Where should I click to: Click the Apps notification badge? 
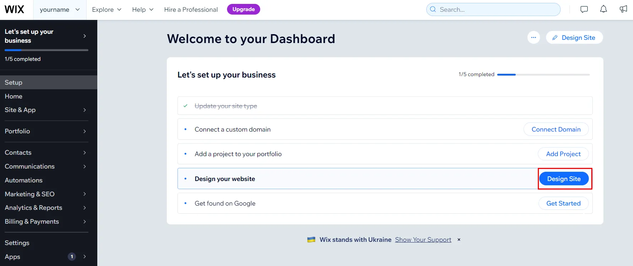(x=72, y=256)
